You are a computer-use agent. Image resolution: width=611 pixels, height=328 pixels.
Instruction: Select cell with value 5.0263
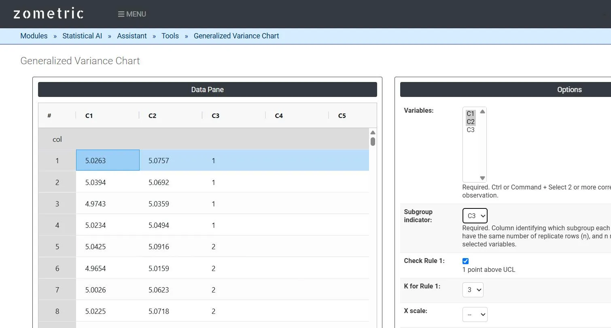pos(108,160)
